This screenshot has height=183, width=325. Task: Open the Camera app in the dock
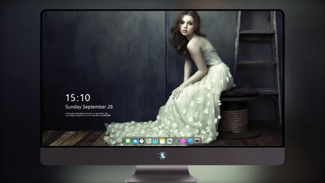[197, 141]
